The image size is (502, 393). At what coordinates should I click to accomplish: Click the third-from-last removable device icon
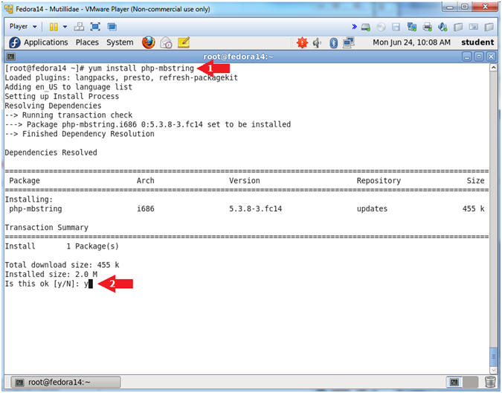[458, 27]
